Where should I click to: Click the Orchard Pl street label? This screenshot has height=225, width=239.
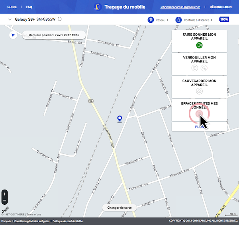coord(65,96)
